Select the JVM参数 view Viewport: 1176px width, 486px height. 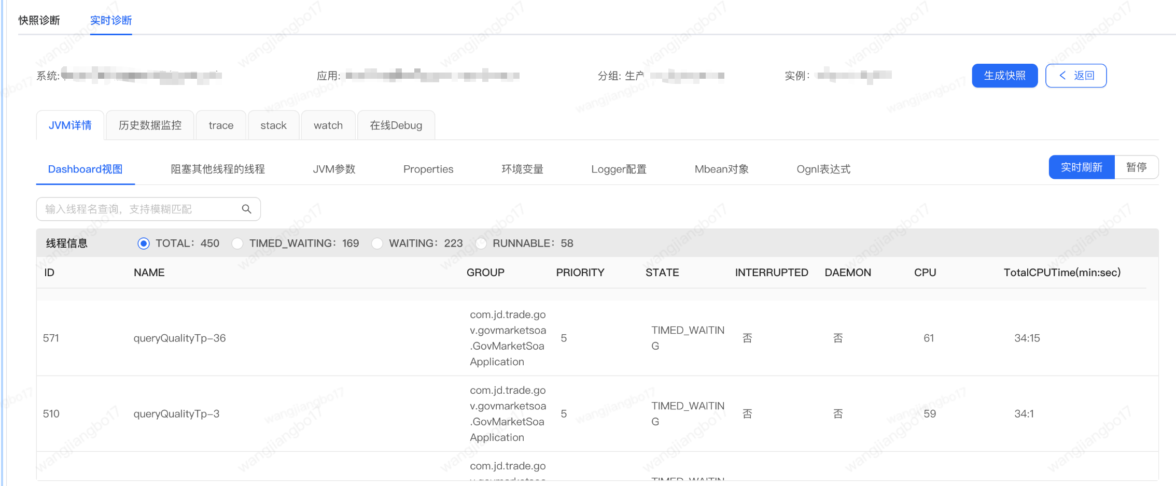334,169
